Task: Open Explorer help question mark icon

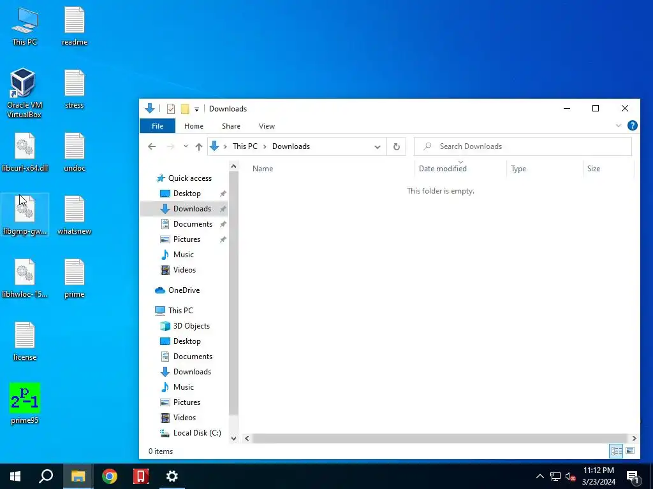Action: click(x=632, y=125)
